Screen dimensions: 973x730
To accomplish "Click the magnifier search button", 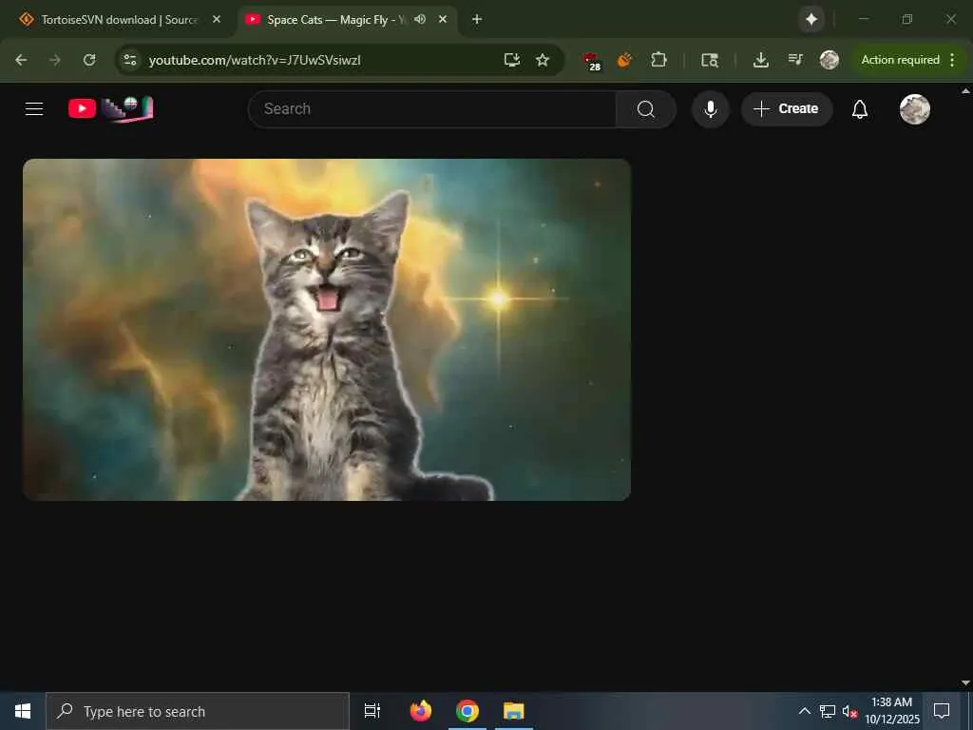I will point(645,109).
